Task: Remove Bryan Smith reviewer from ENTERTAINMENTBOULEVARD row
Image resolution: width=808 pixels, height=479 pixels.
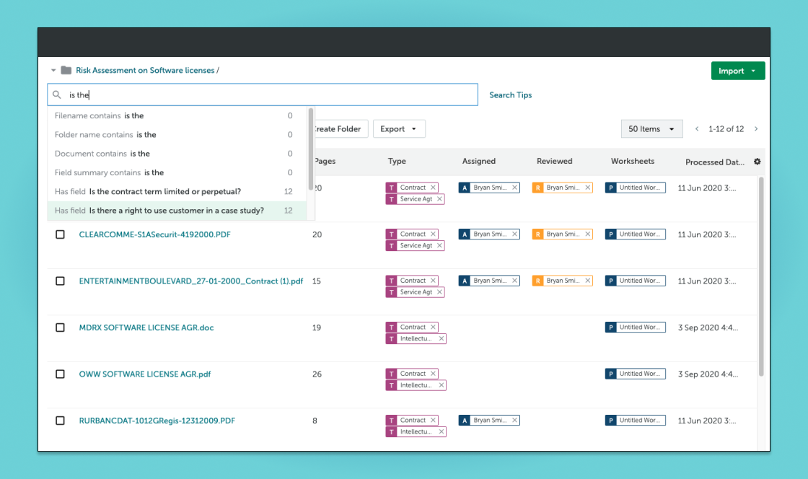Action: click(x=587, y=281)
